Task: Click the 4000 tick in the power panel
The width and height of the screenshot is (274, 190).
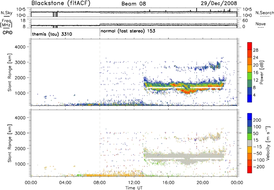Action: tap(20, 47)
